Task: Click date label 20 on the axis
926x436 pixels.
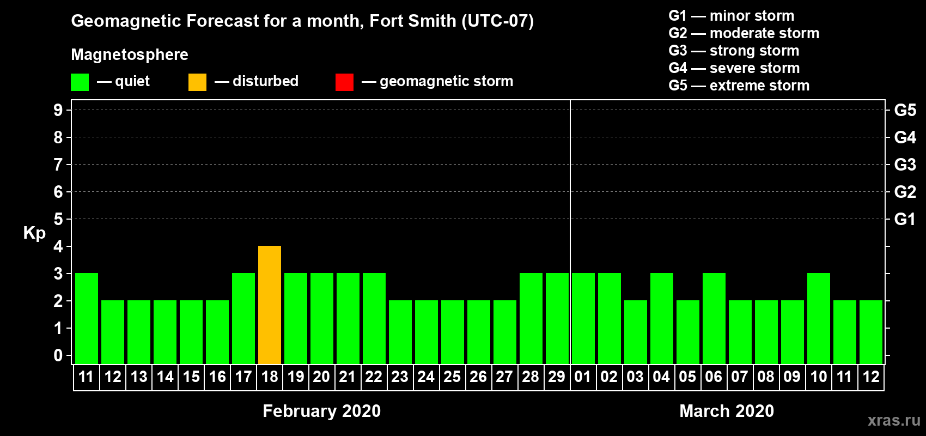Action: pos(322,377)
